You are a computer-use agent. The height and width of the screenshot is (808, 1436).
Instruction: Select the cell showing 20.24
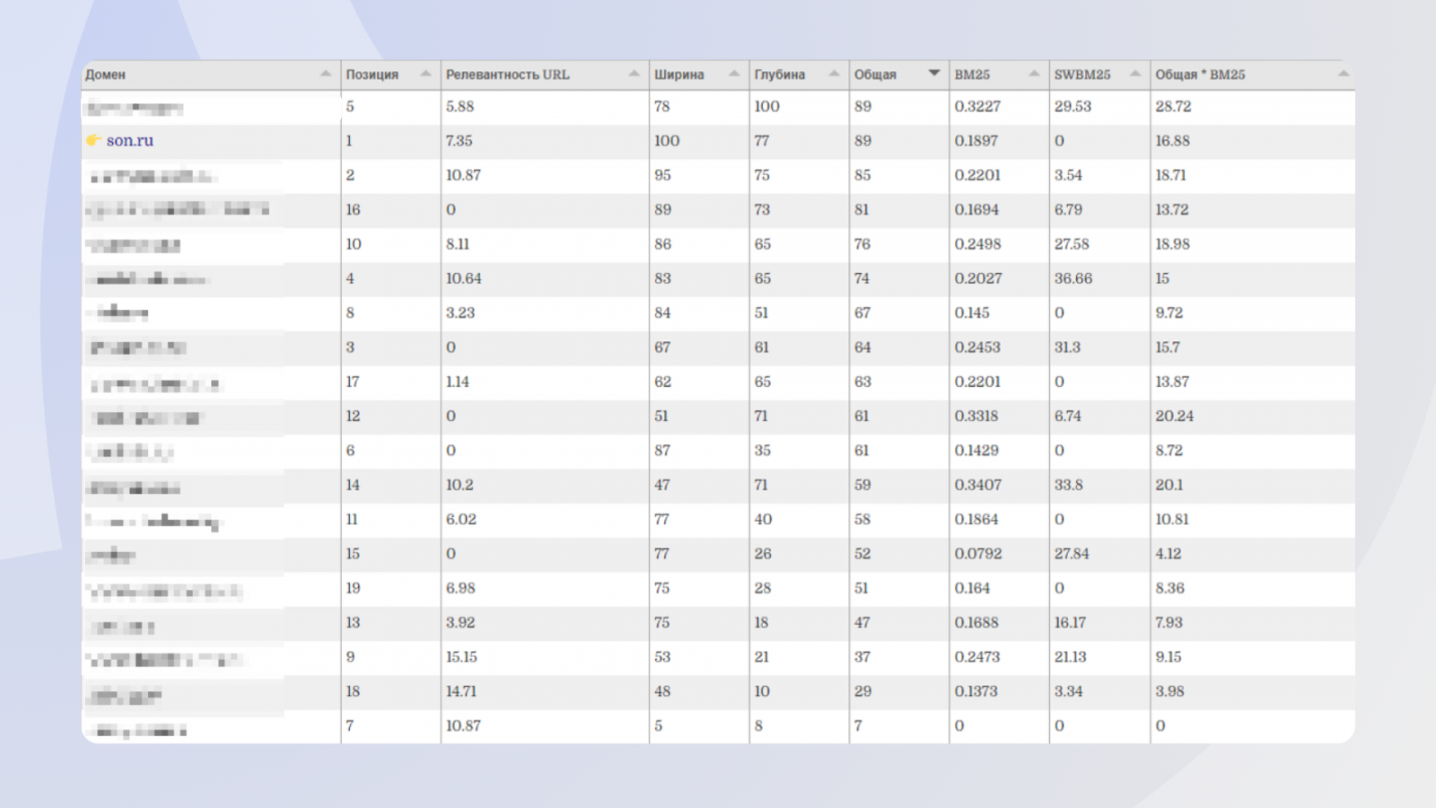pyautogui.click(x=1174, y=416)
